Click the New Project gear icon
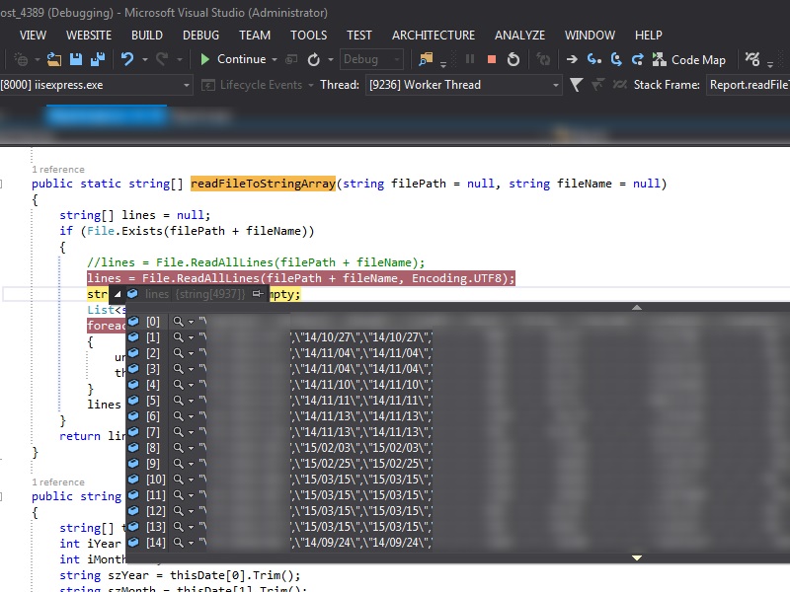 (x=21, y=59)
